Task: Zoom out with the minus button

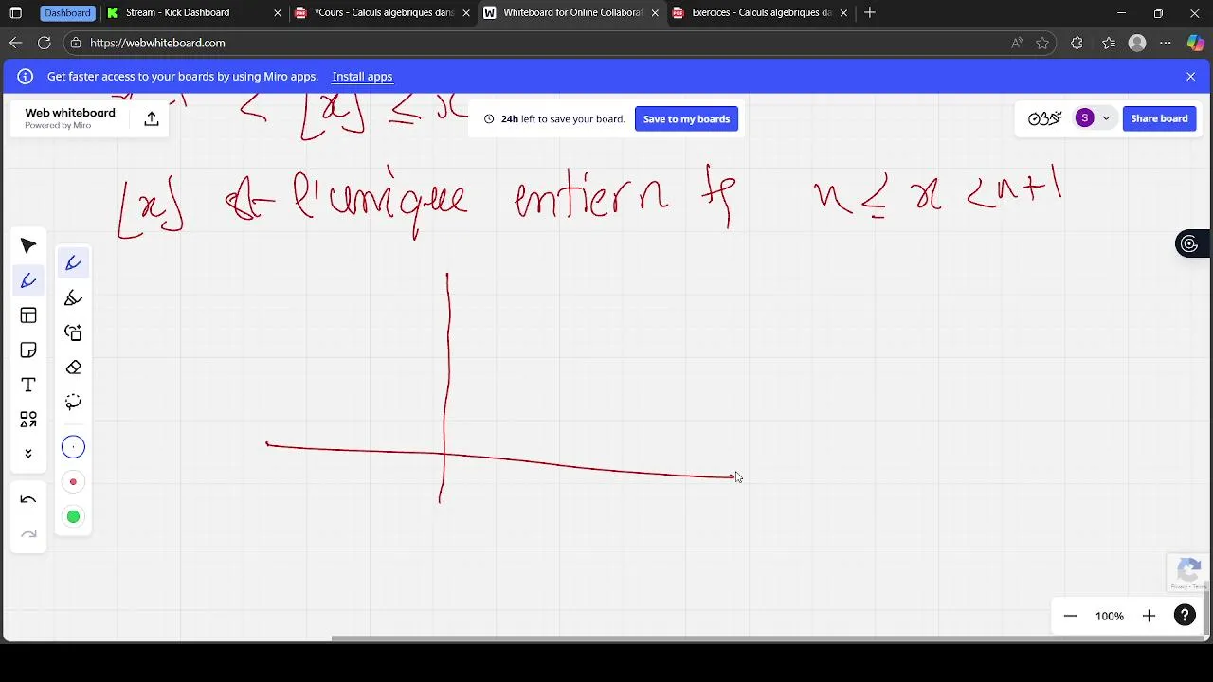Action: (x=1070, y=617)
